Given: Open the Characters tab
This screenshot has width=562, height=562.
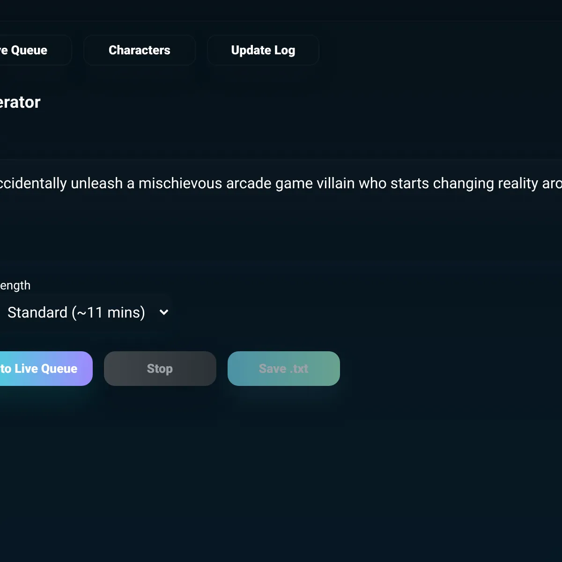Looking at the screenshot, I should click(139, 50).
